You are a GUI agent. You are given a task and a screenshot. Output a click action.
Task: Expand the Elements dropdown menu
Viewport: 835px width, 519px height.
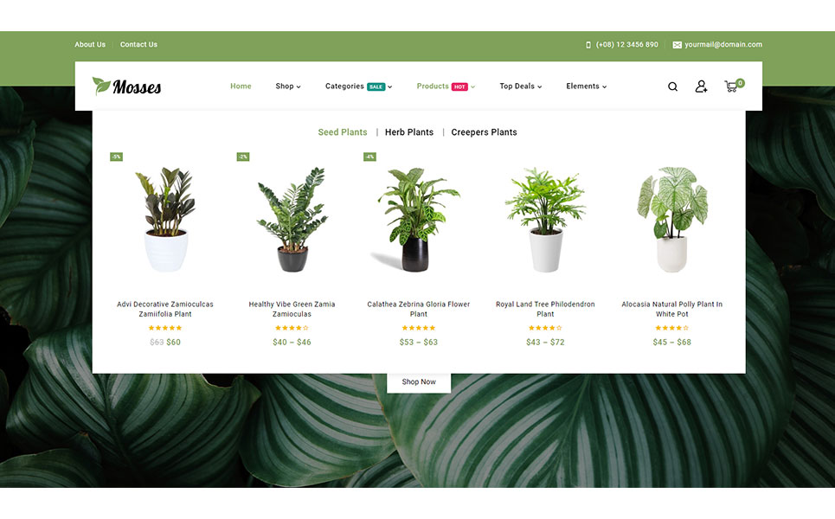point(587,86)
